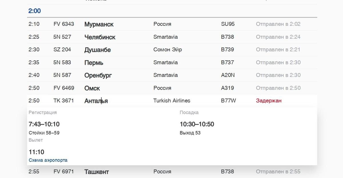Click the Выход 53 gate label
343x178 pixels.
[x=190, y=133]
